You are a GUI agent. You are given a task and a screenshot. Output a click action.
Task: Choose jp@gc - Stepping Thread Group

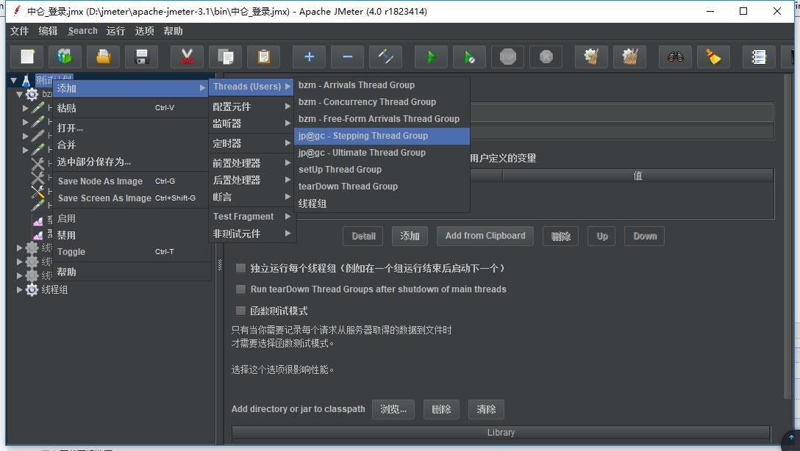tap(382, 136)
